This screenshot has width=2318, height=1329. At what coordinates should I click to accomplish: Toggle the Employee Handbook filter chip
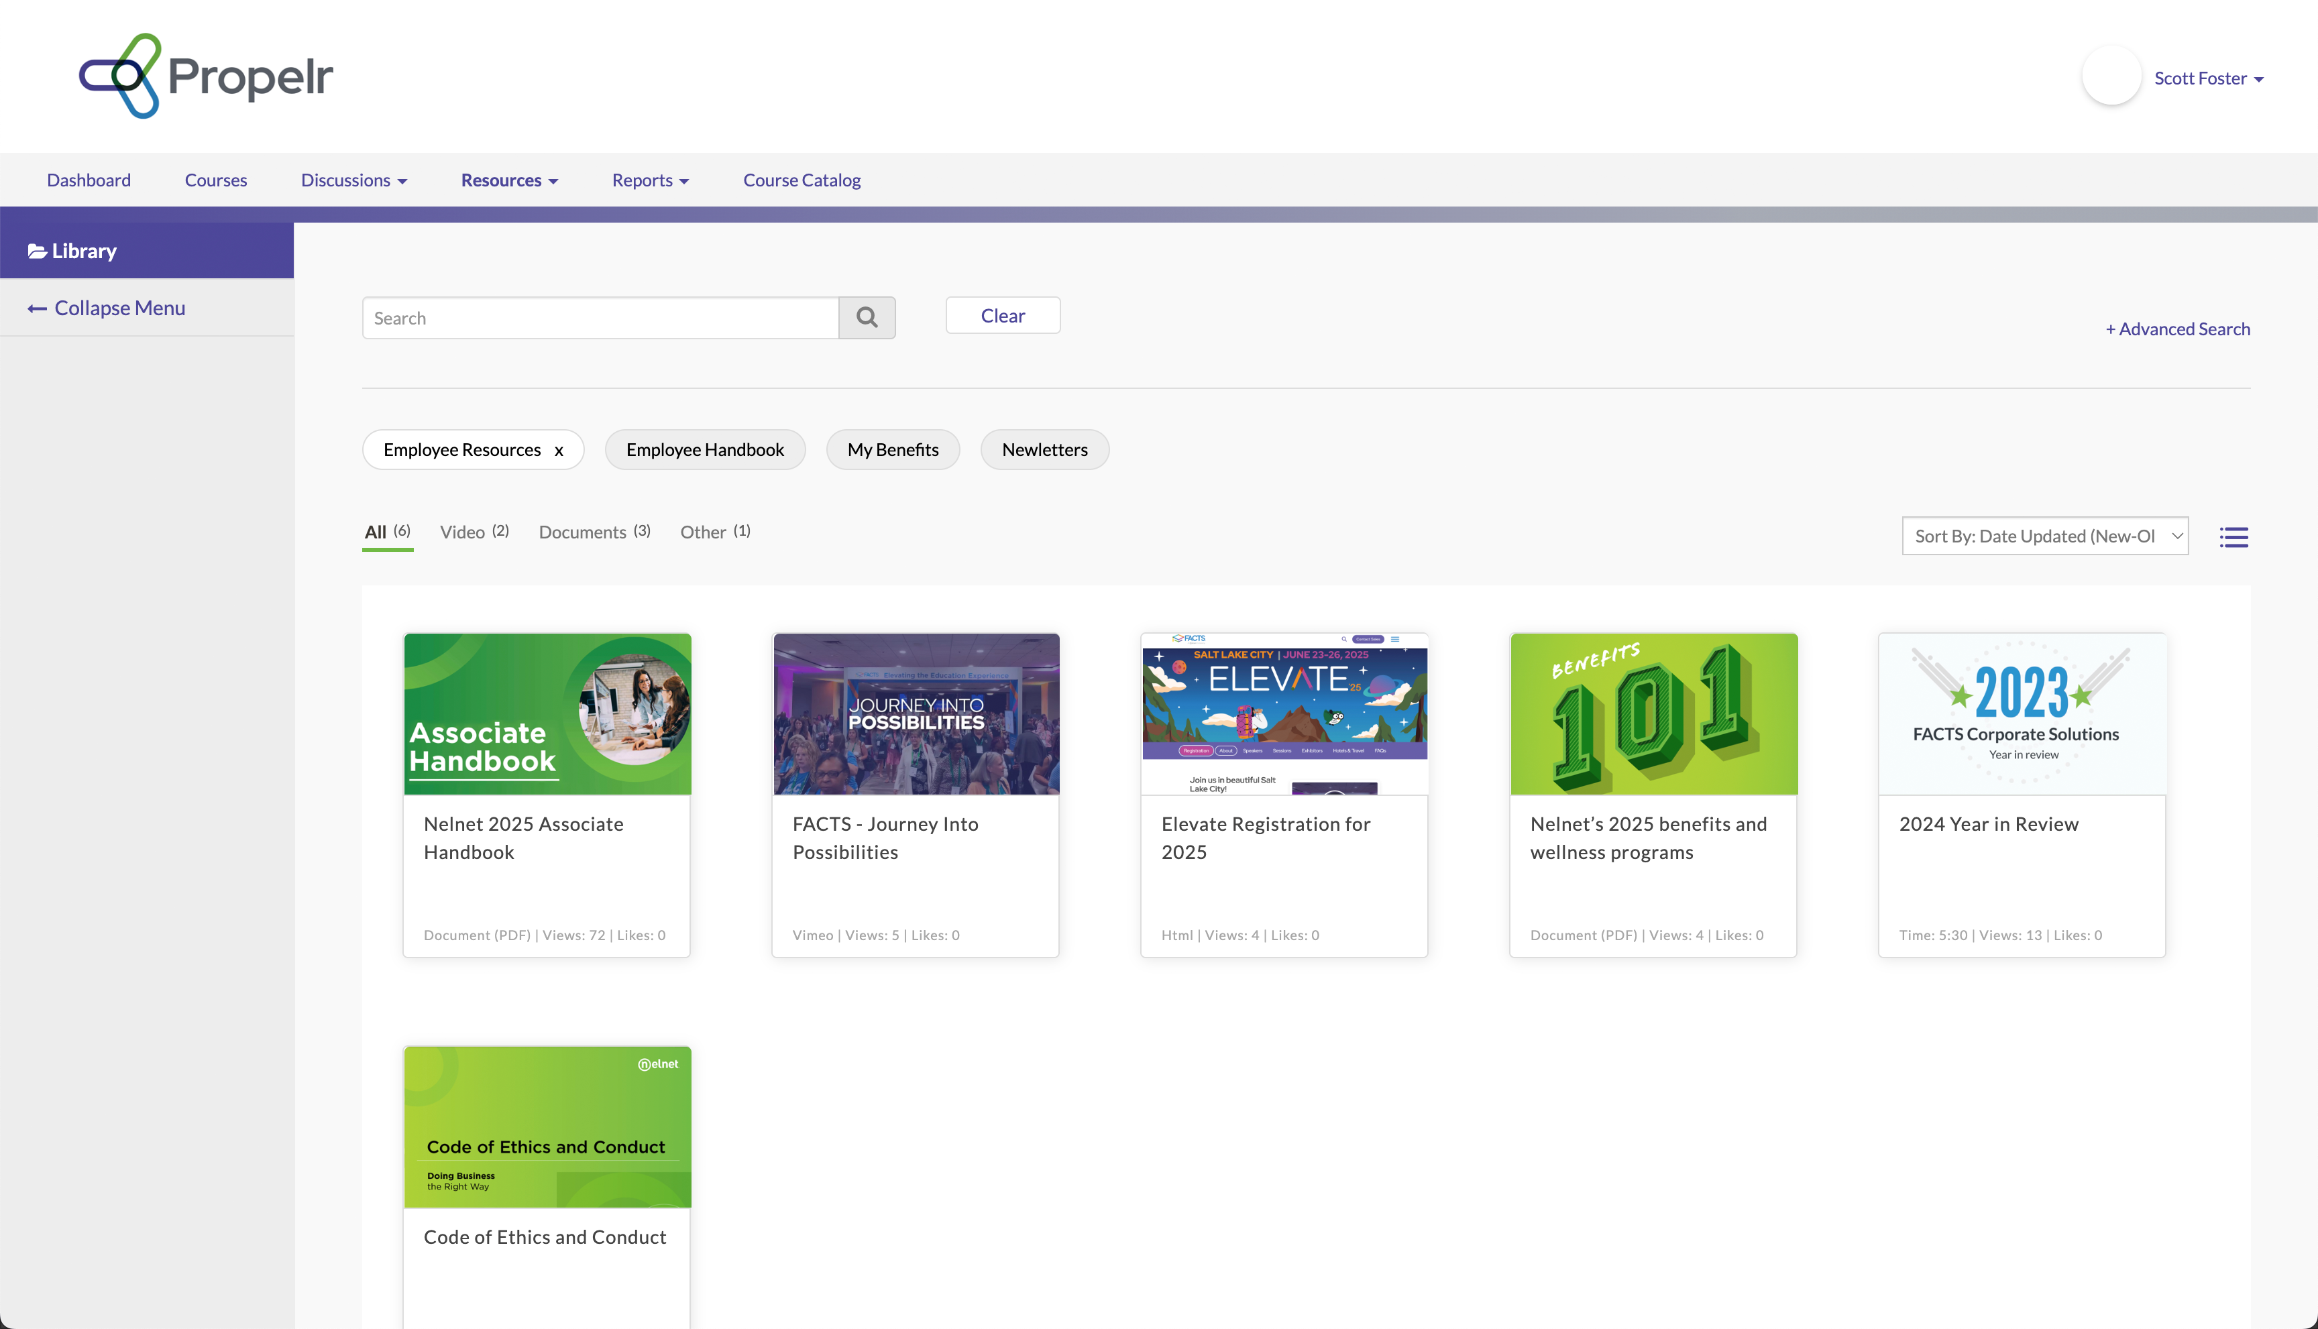(704, 450)
